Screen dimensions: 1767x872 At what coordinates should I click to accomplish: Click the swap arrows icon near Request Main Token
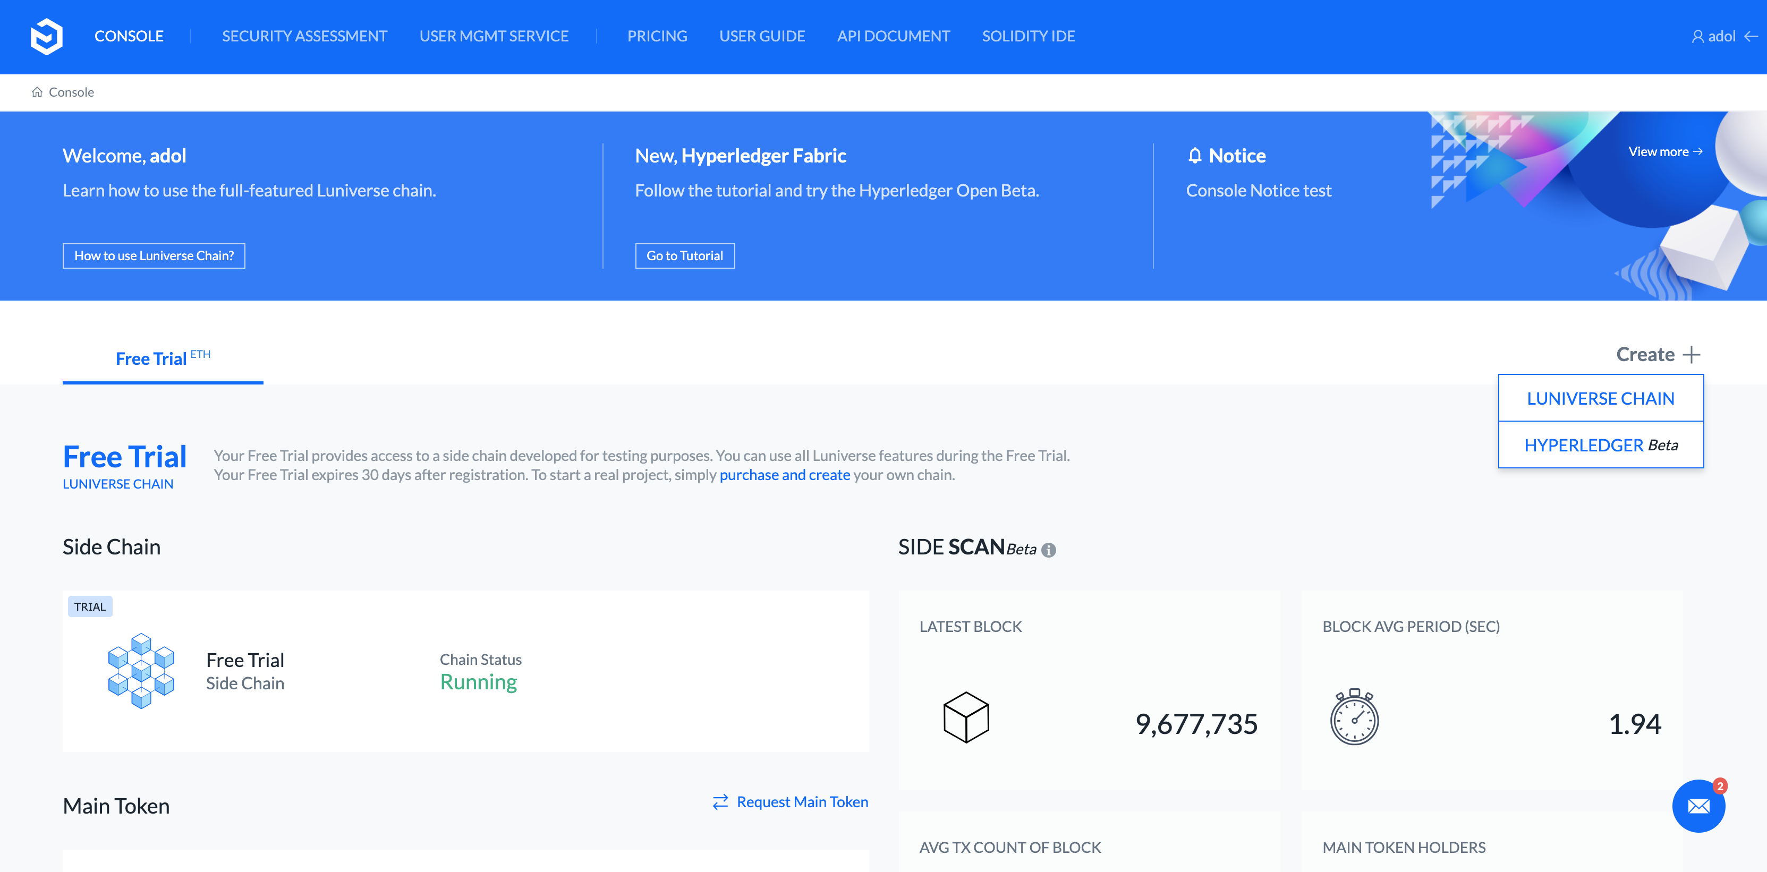tap(720, 802)
